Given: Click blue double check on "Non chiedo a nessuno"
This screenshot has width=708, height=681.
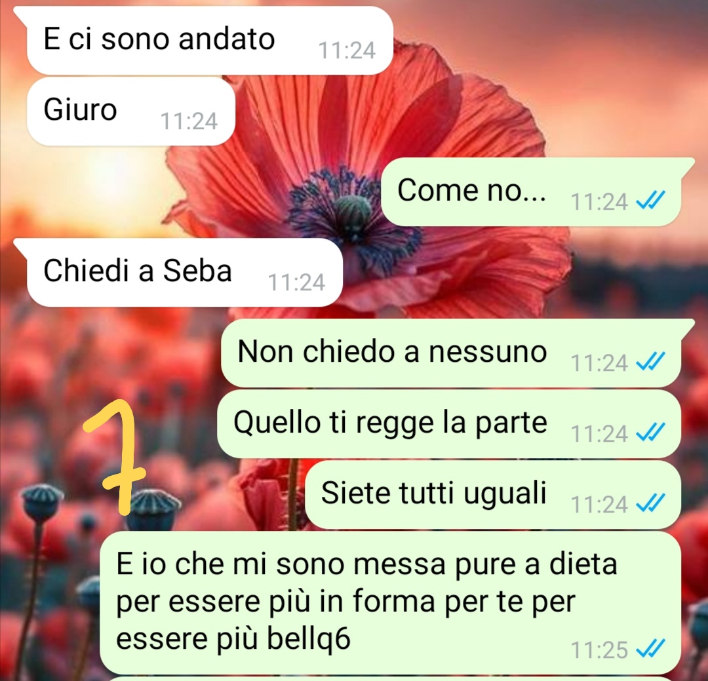Looking at the screenshot, I should click(650, 362).
